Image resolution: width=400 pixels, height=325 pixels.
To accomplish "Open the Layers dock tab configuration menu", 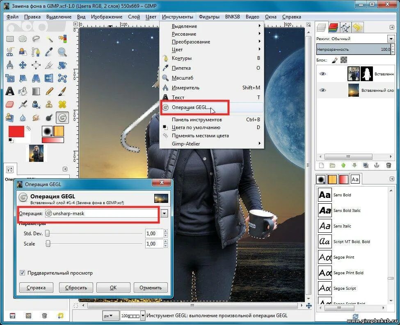I will coord(392,27).
